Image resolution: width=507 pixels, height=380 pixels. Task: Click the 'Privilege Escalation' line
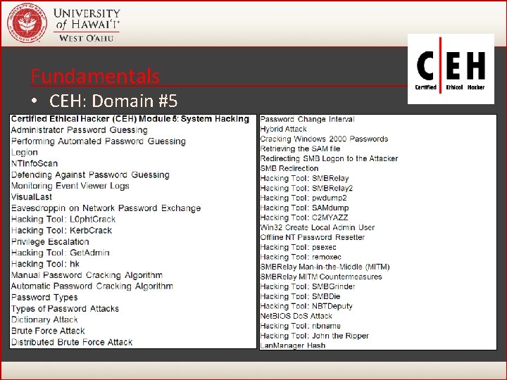[50, 241]
